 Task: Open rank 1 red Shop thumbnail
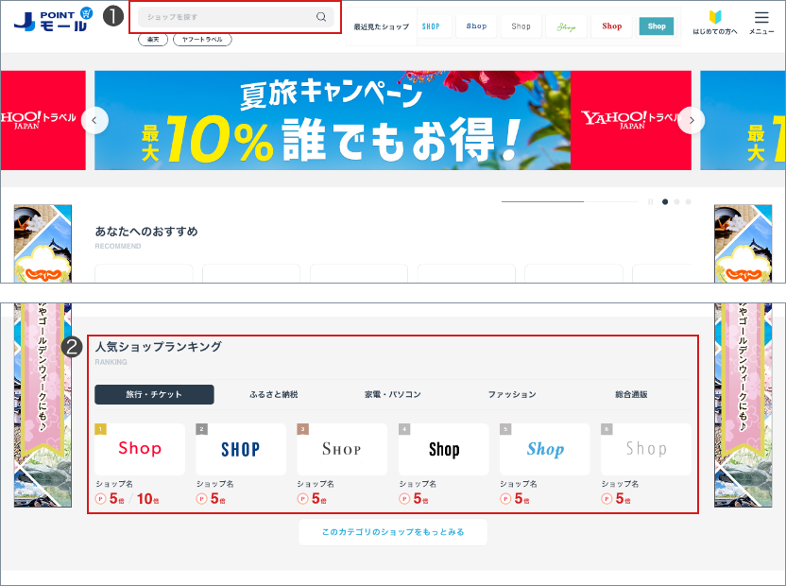click(x=140, y=449)
